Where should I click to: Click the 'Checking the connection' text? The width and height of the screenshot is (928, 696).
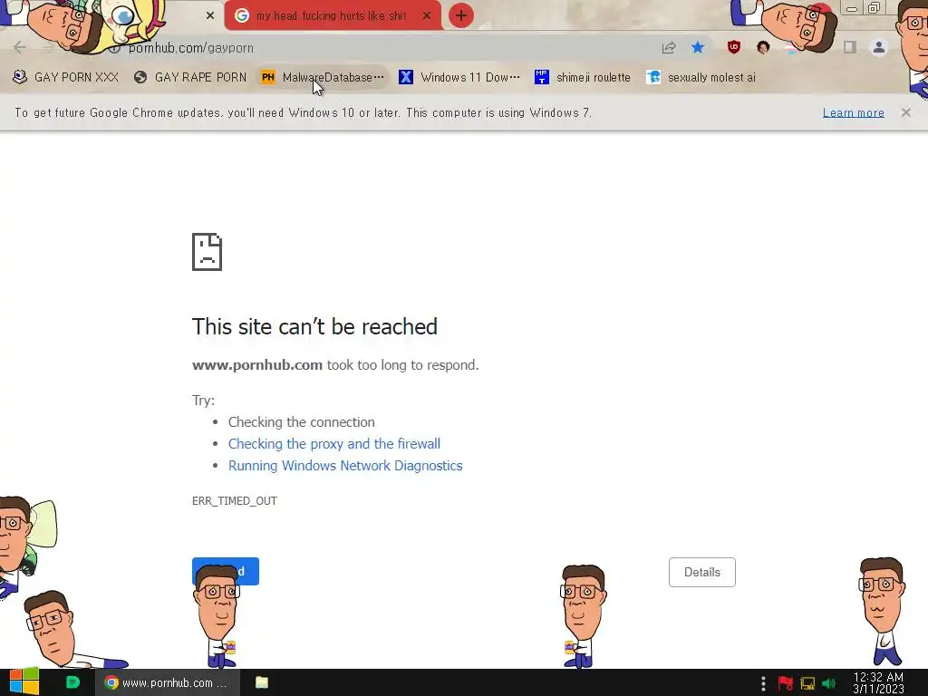(x=301, y=422)
